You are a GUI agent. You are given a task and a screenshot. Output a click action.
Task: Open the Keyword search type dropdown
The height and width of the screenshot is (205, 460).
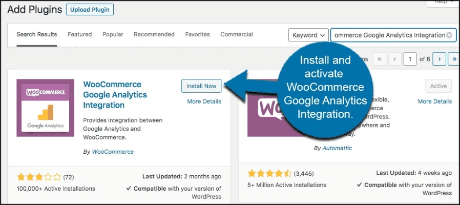click(308, 35)
